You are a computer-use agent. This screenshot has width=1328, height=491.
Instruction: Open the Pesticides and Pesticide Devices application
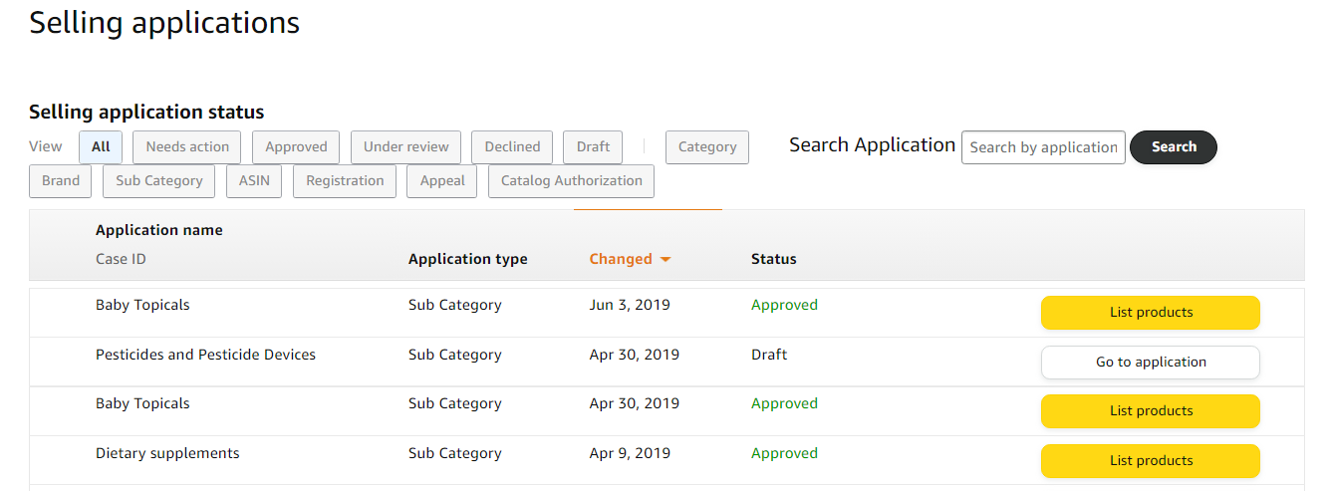click(x=205, y=355)
